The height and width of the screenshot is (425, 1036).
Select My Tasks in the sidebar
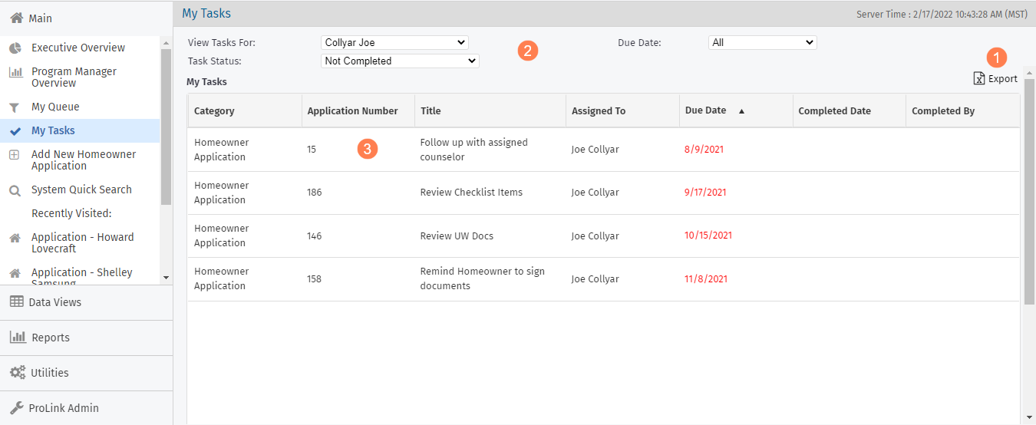pyautogui.click(x=53, y=130)
